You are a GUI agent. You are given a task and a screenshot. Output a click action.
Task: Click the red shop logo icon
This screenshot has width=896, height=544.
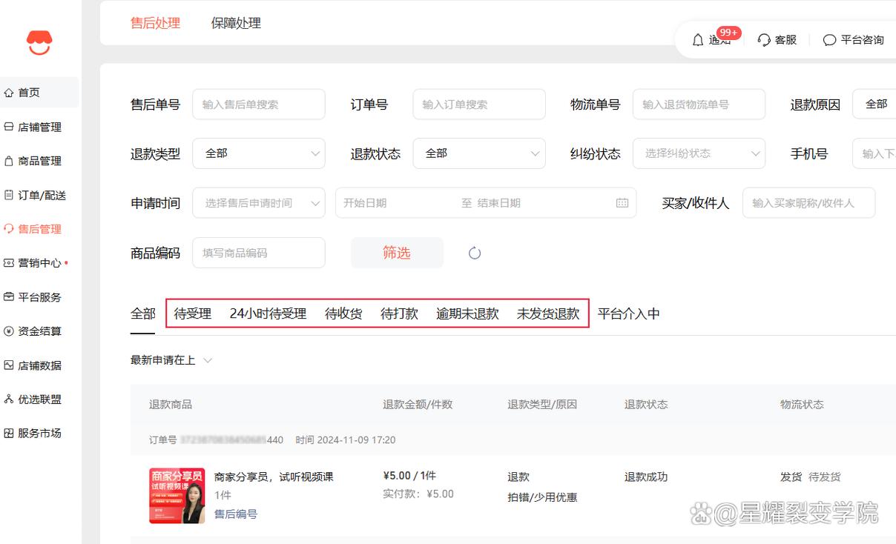[x=39, y=43]
